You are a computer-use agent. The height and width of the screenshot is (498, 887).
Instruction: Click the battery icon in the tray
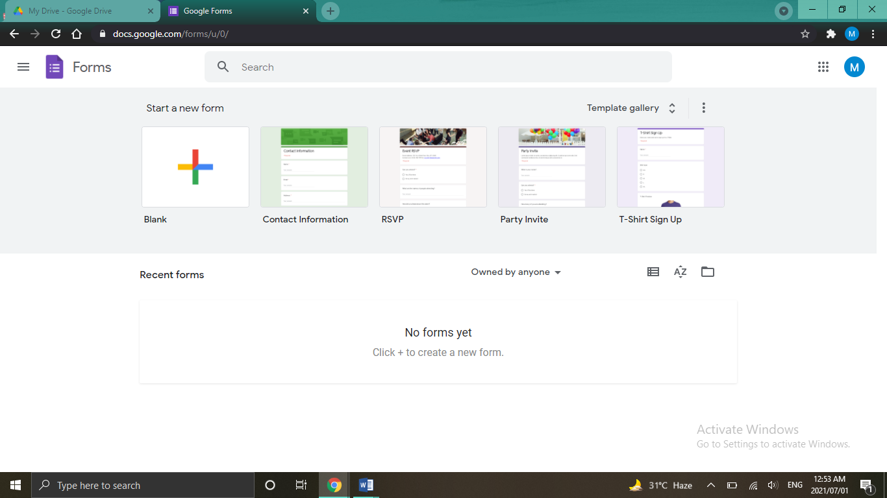(x=732, y=485)
